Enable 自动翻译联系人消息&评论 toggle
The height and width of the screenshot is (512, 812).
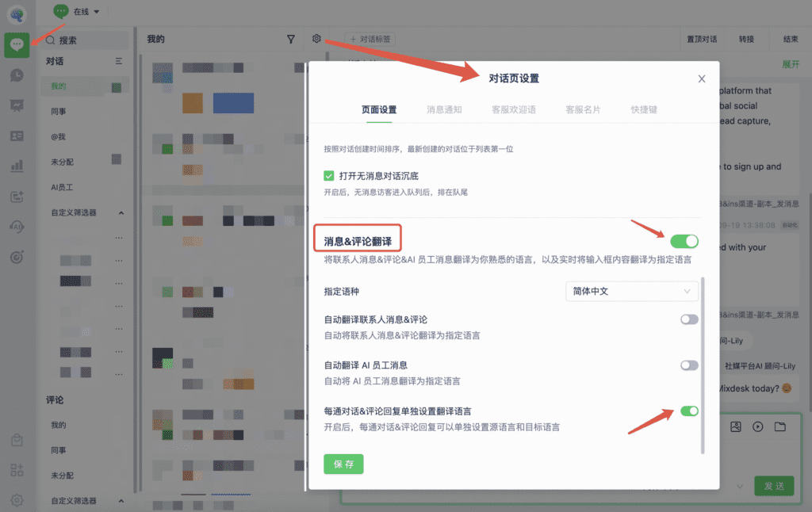[689, 319]
